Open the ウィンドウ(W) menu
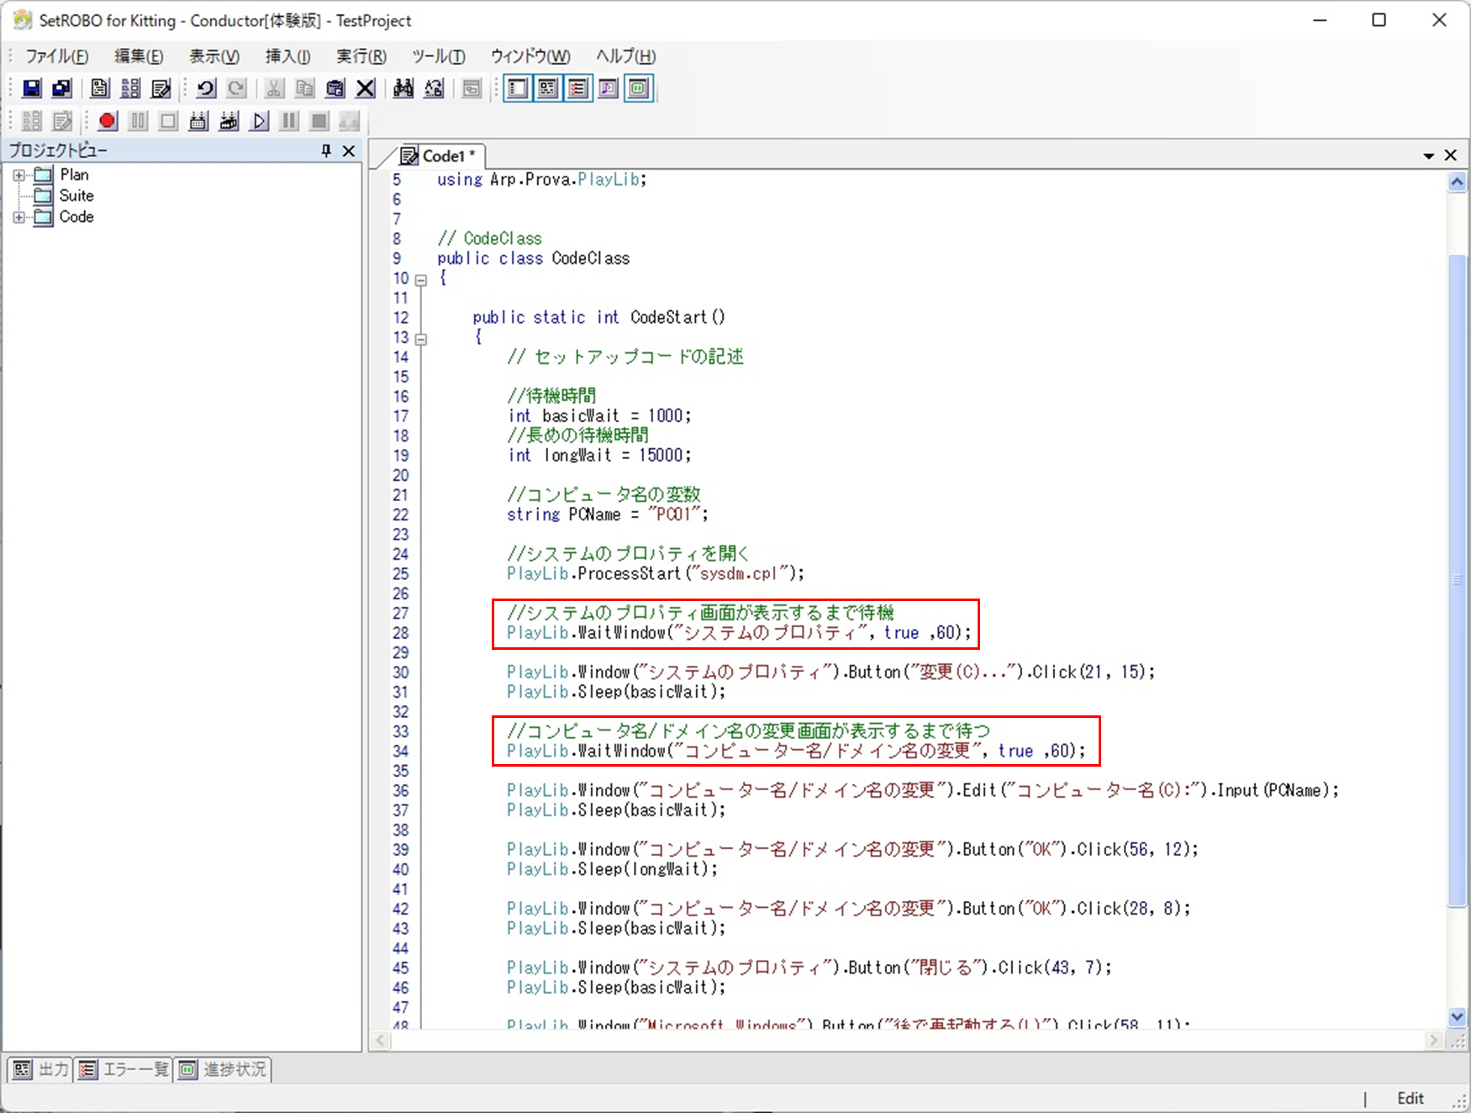Screen dimensions: 1471x1113 (530, 56)
